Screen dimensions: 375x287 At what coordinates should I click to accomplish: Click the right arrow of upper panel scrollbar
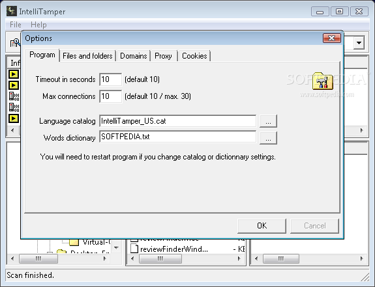coord(361,131)
